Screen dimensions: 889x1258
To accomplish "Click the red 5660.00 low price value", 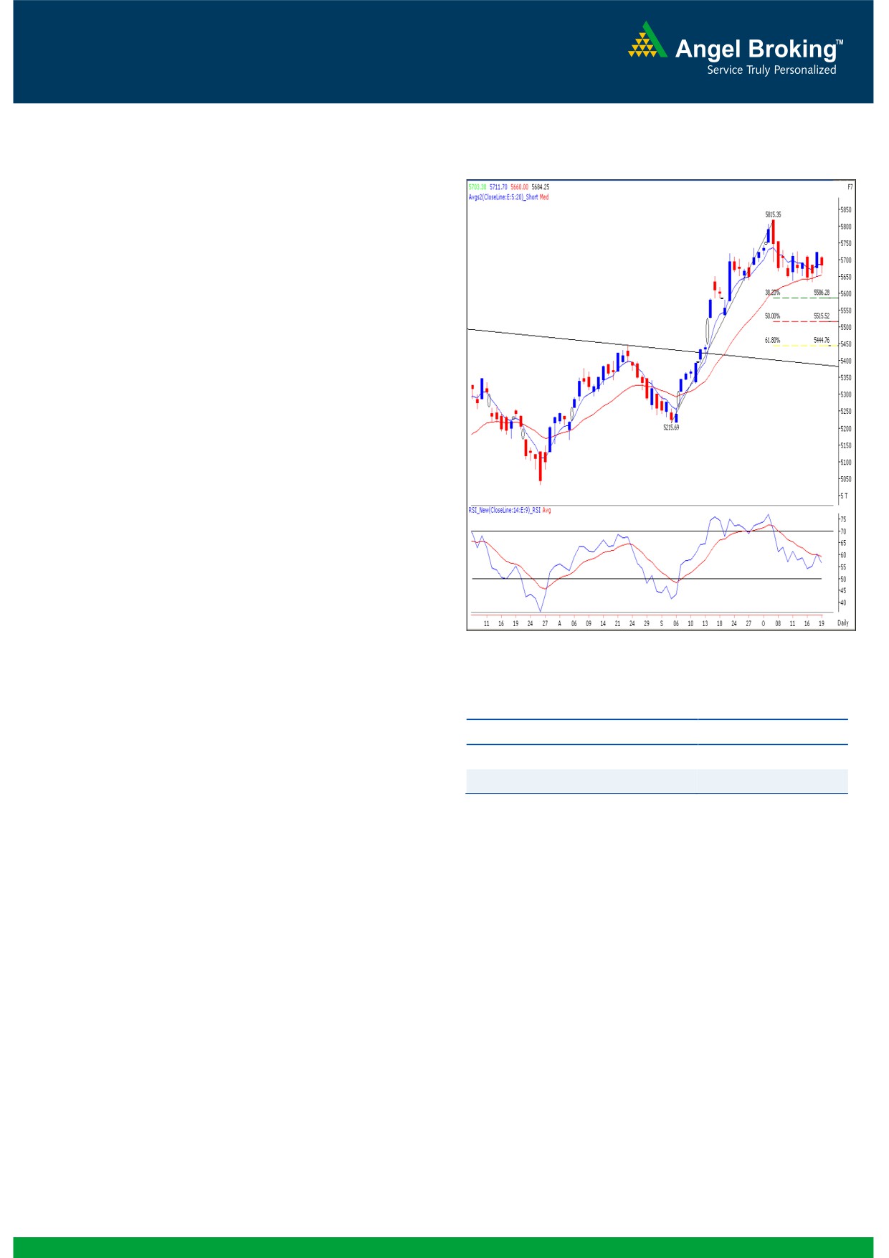I will 519,187.
